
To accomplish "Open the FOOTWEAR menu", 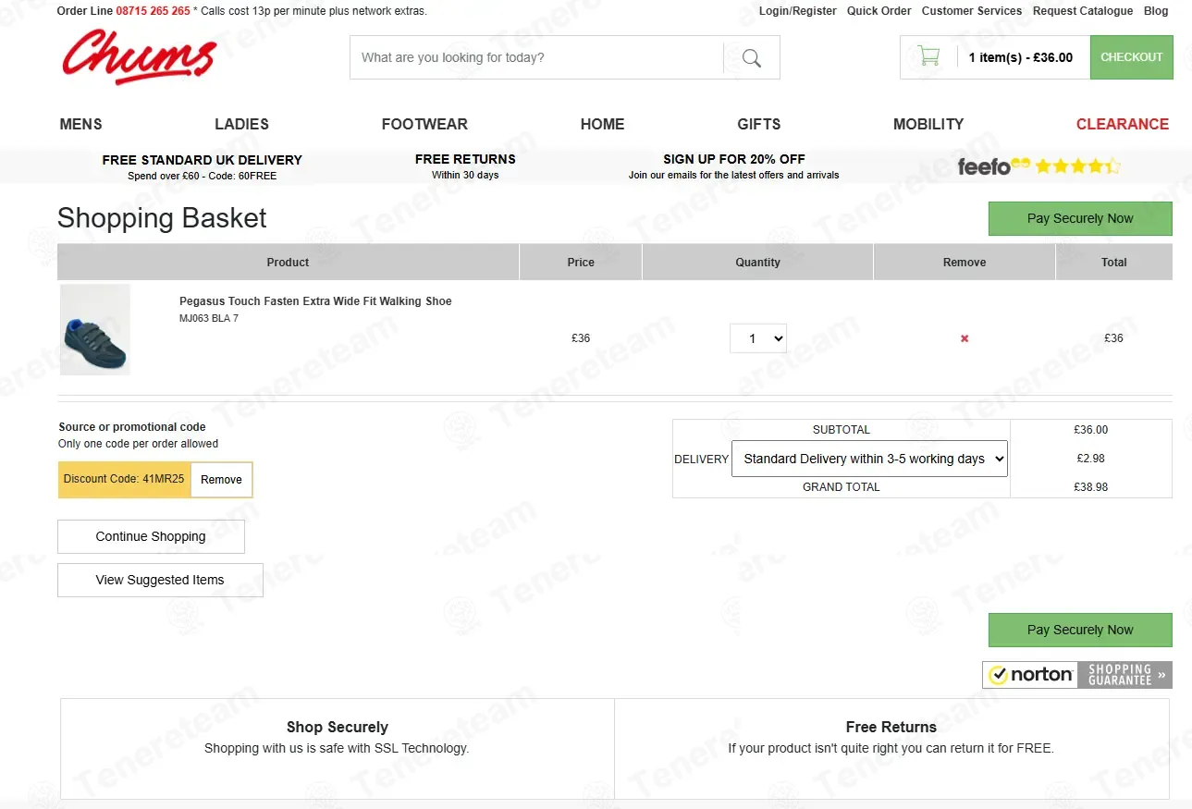I will click(x=424, y=124).
